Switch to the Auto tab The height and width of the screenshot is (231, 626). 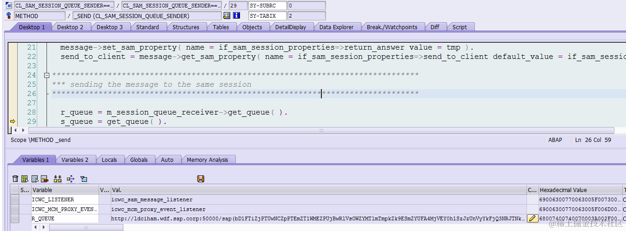click(167, 160)
